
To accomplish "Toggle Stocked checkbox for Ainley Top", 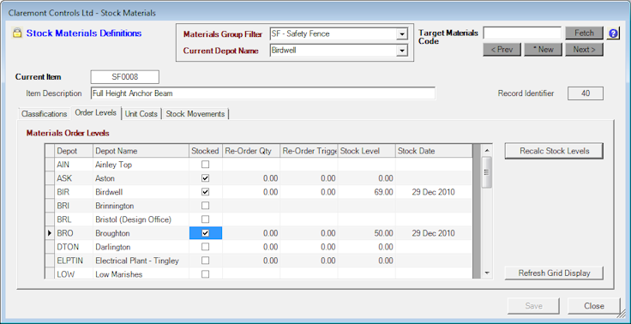I will [205, 165].
